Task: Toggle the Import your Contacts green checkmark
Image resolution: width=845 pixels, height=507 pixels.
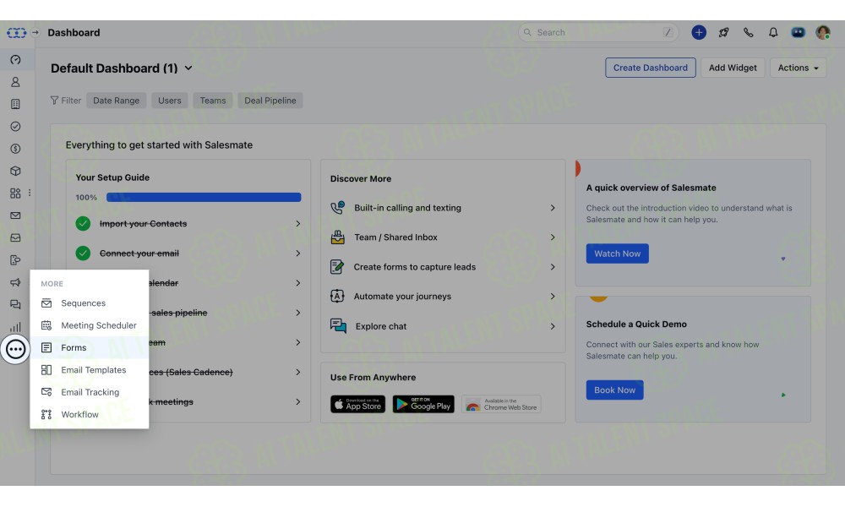Action: [83, 224]
